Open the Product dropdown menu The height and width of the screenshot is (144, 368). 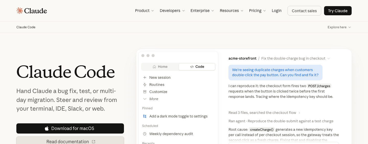144,11
